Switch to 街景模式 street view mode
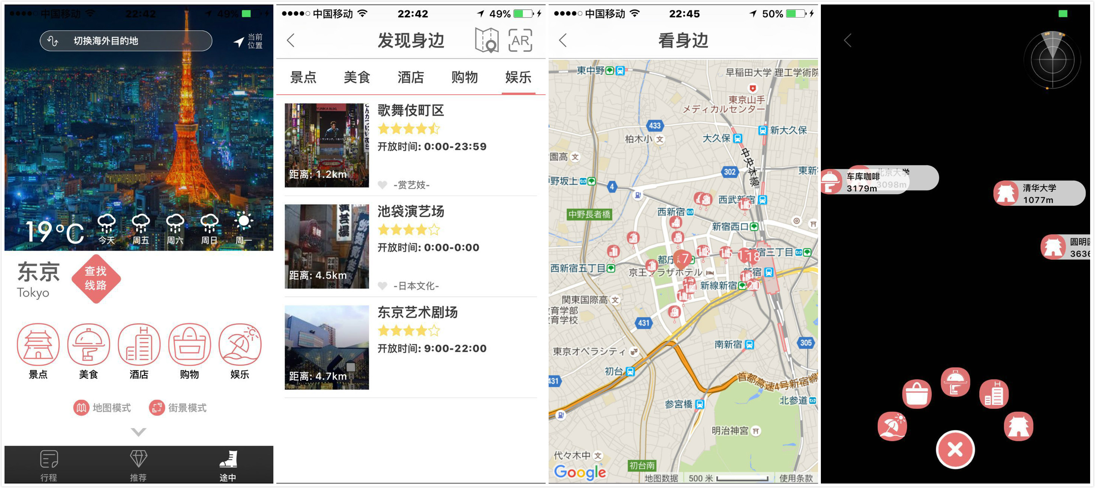 (x=178, y=407)
